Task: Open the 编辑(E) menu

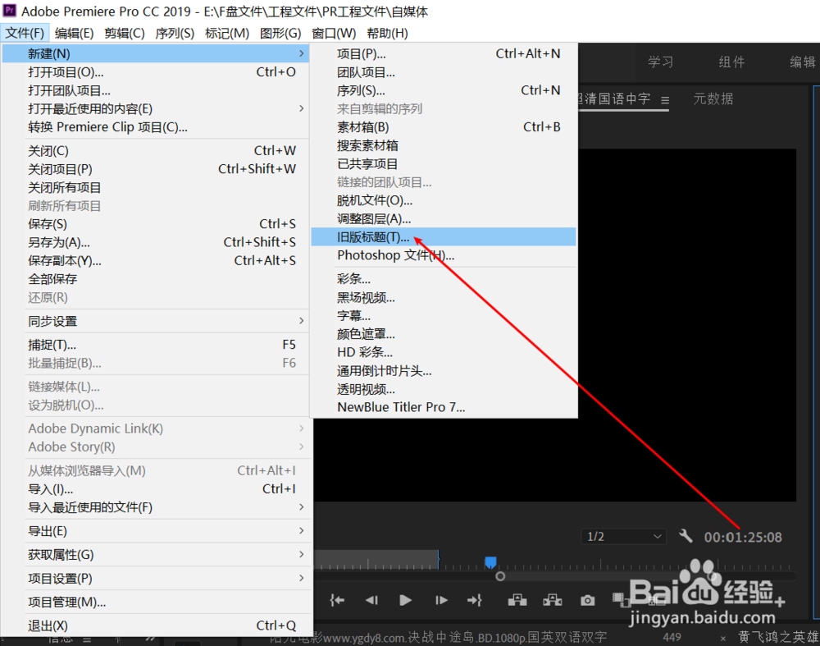Action: (x=75, y=33)
